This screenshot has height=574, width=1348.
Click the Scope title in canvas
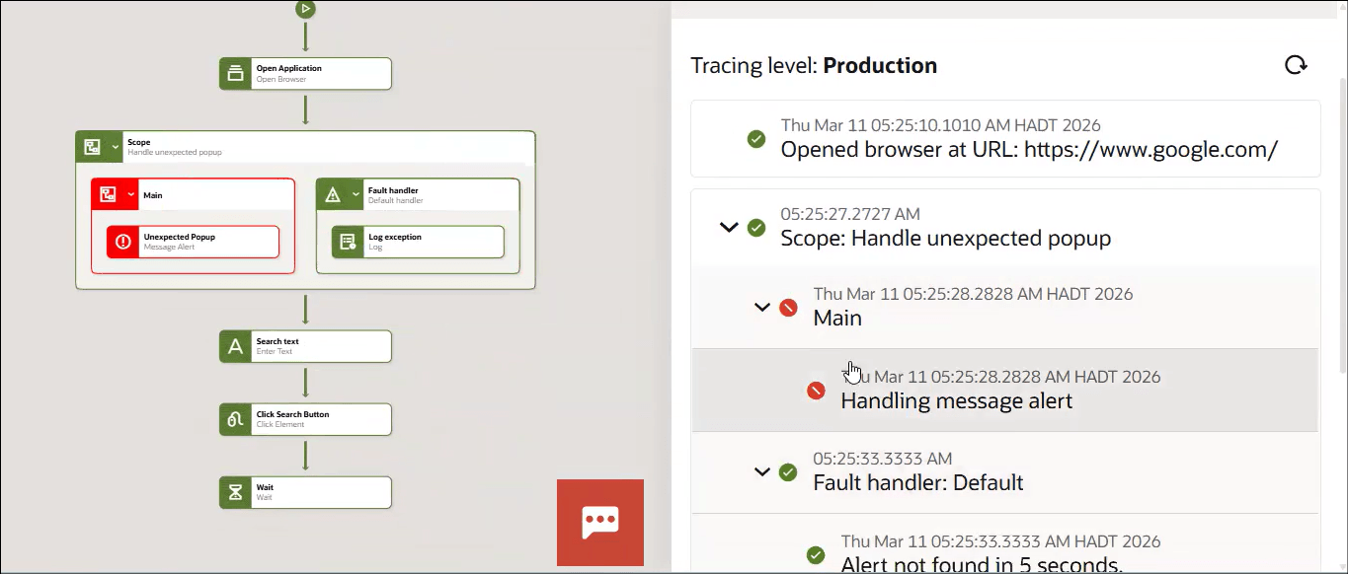pyautogui.click(x=139, y=142)
